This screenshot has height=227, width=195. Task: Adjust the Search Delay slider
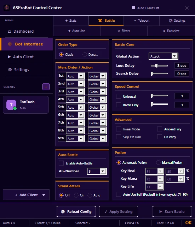[x=159, y=74]
